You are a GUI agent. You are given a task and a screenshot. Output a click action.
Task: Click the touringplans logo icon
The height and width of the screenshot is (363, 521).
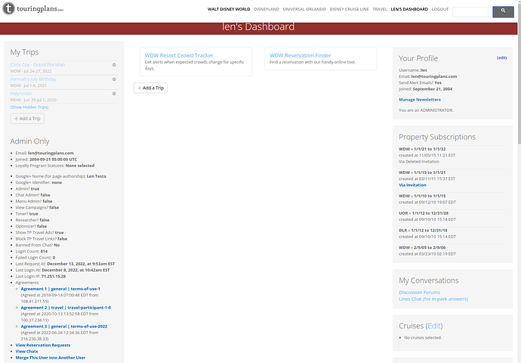(8, 8)
